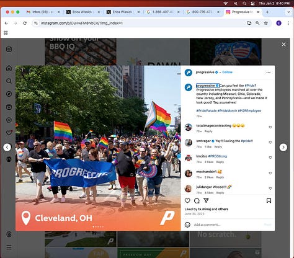Bookmark page with star icon
Screen dimensions: 294x258
[266, 23]
